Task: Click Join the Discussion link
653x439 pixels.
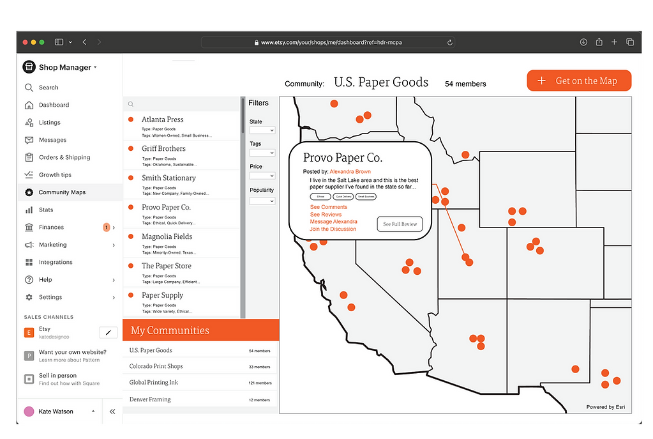Action: point(333,229)
